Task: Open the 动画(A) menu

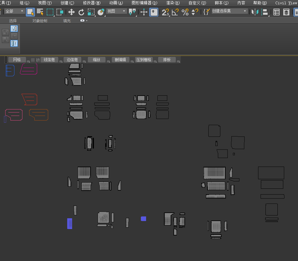Action: point(116,3)
